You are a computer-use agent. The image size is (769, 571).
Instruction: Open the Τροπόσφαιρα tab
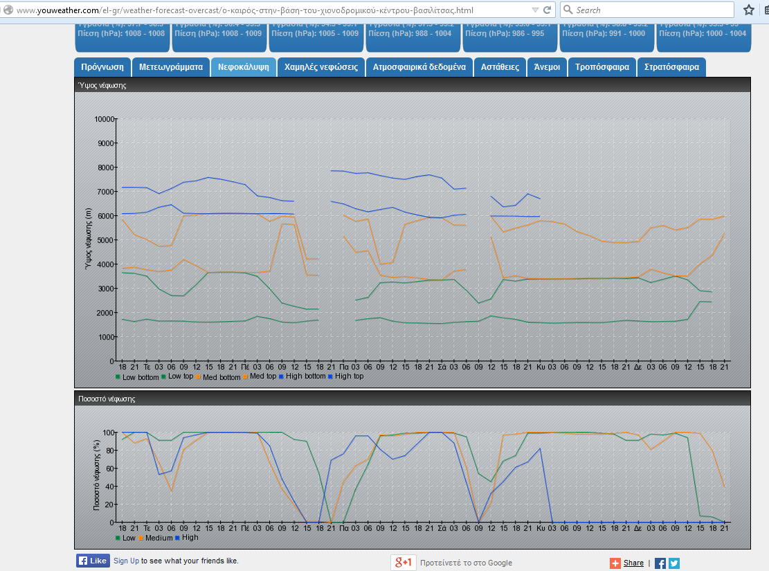[x=602, y=67]
